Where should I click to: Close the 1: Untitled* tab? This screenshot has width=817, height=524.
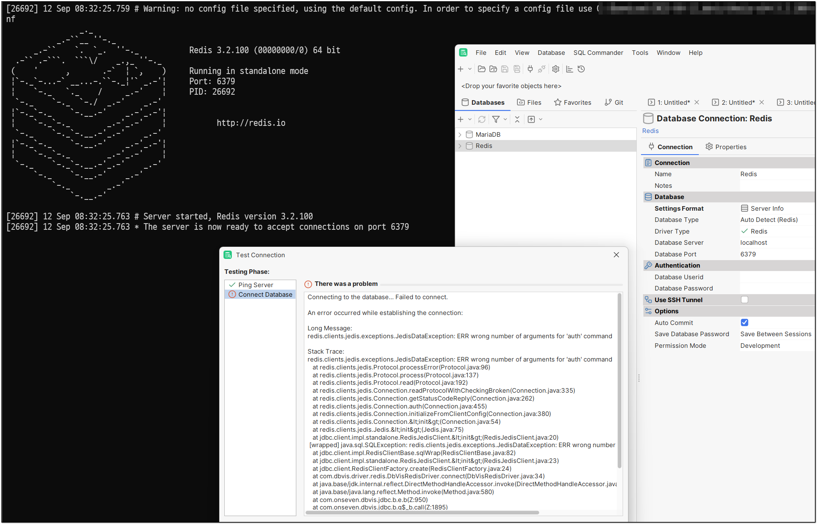(x=697, y=102)
